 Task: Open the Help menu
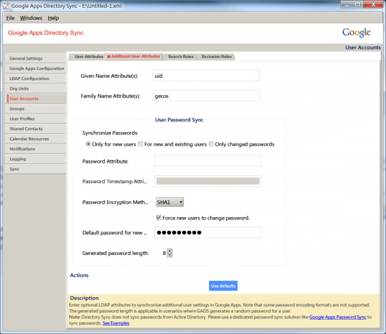[x=53, y=18]
